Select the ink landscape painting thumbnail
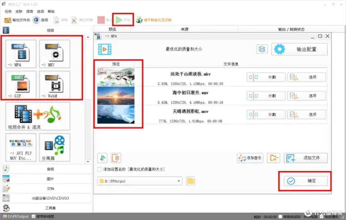Screen dimensions: 346x220 (116, 77)
